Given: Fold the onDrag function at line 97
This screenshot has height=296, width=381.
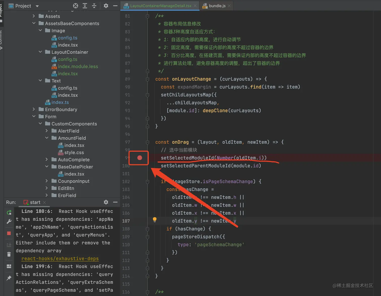Looking at the screenshot, I should [148, 142].
